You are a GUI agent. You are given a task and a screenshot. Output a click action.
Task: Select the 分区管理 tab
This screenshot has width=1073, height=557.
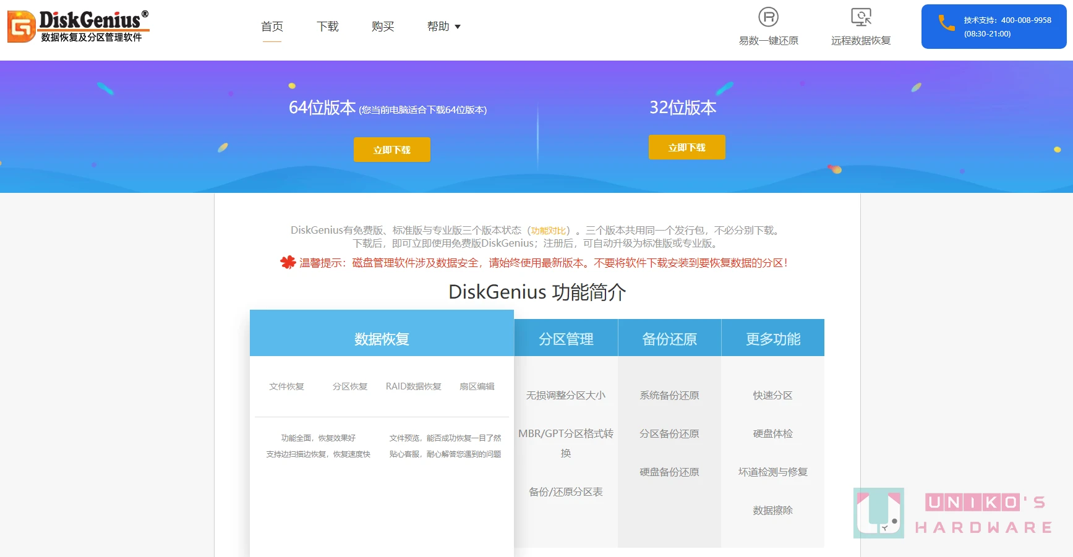(566, 338)
